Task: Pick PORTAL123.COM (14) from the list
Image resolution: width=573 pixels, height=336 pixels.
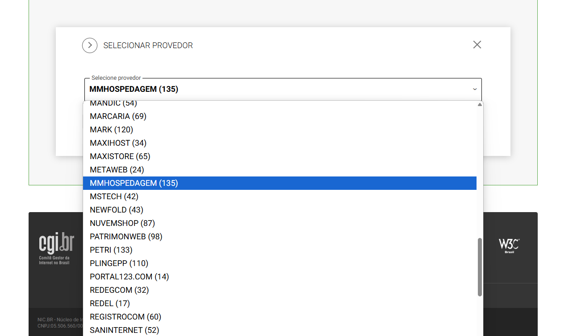Action: point(280,277)
